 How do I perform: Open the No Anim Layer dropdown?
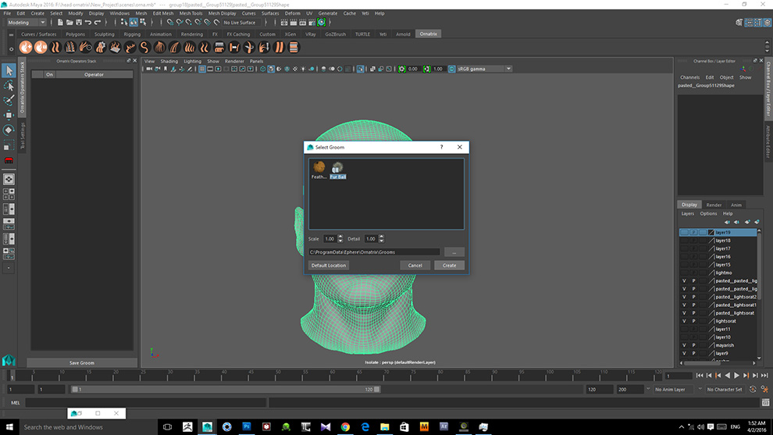point(671,389)
